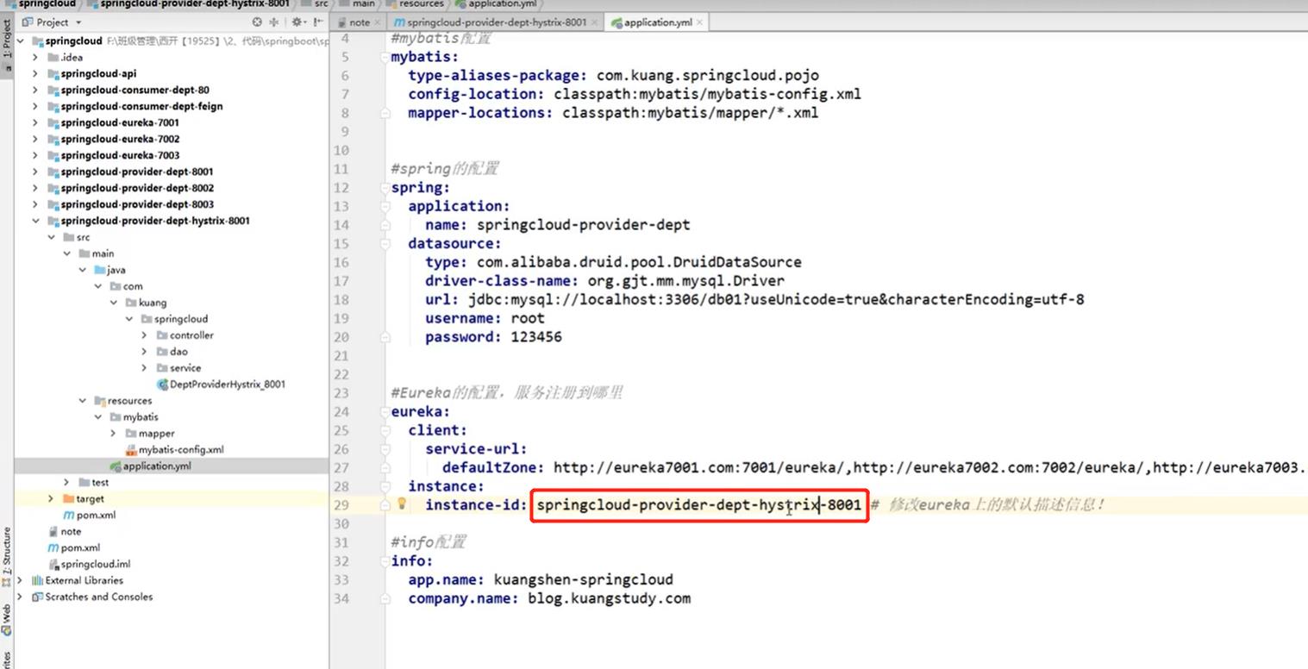Expand the springcloud-api module

(x=35, y=74)
